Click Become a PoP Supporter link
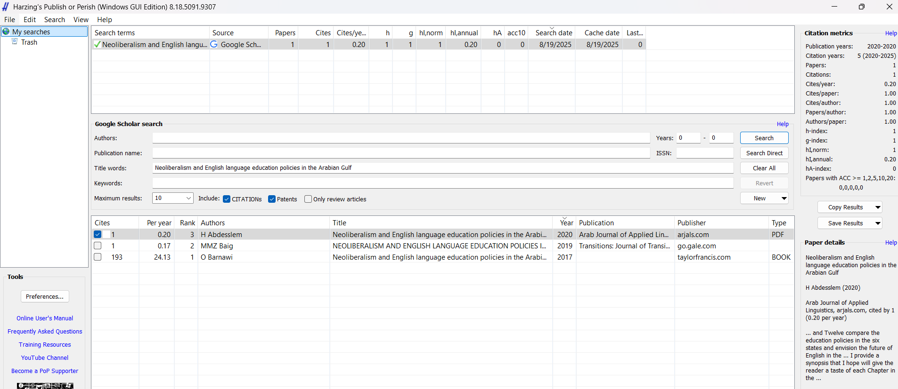This screenshot has width=898, height=389. click(45, 371)
